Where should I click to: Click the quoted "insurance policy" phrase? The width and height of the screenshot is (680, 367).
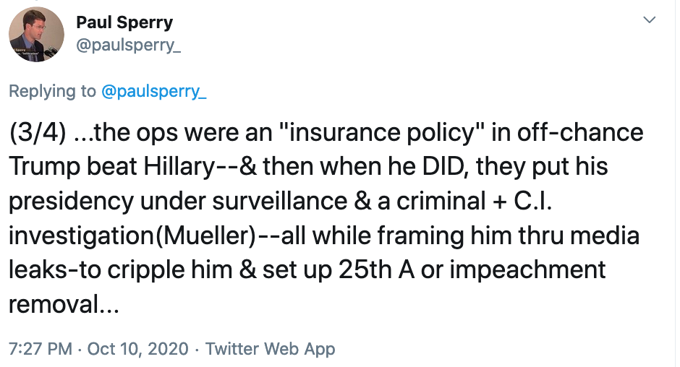382,133
